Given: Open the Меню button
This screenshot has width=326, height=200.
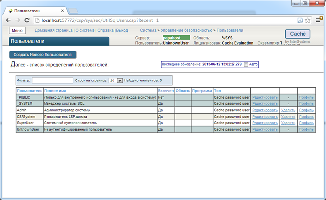Looking at the screenshot, I should tap(17, 30).
